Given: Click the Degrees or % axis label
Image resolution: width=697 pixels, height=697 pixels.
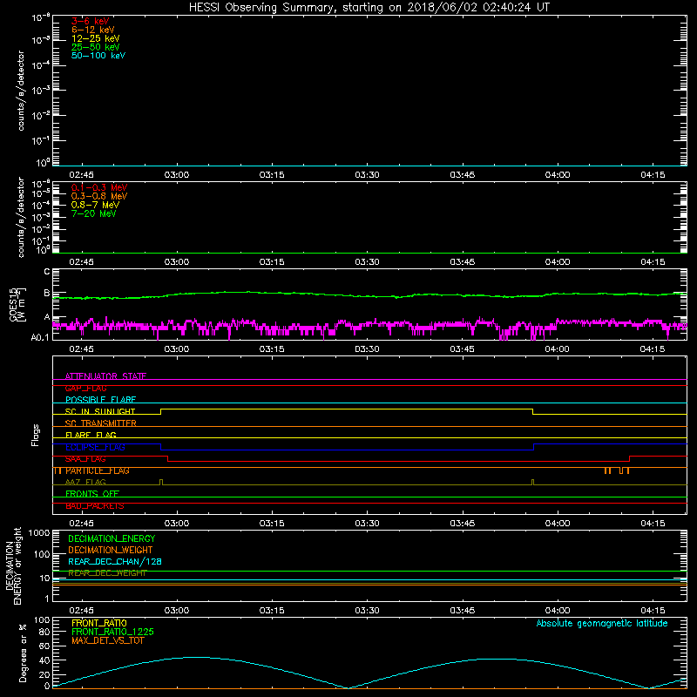Looking at the screenshot, I should [23, 653].
